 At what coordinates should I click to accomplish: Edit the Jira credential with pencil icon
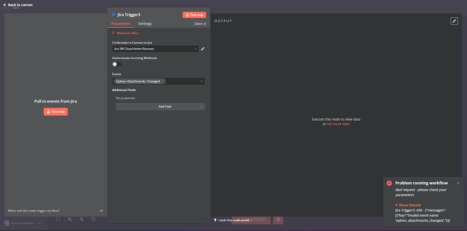pos(203,49)
